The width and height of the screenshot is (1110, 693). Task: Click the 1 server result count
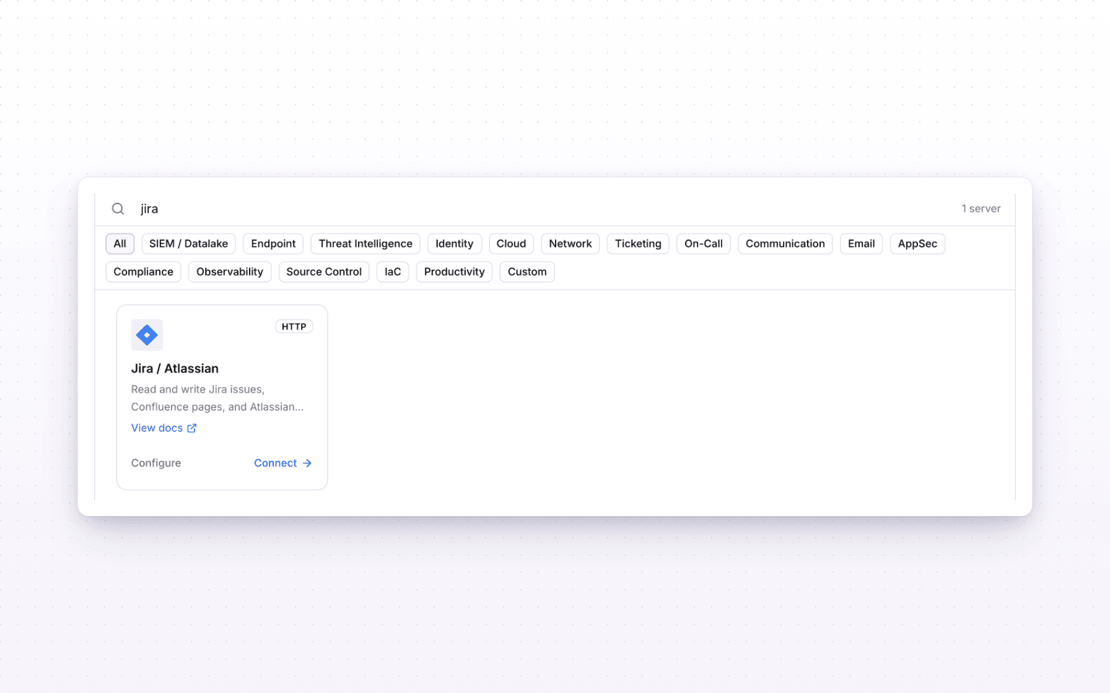(x=981, y=209)
